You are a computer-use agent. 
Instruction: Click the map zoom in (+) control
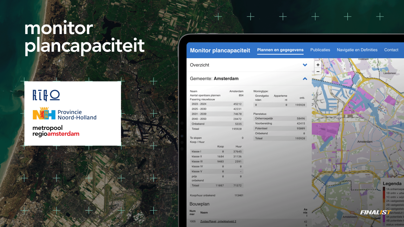tap(318, 65)
